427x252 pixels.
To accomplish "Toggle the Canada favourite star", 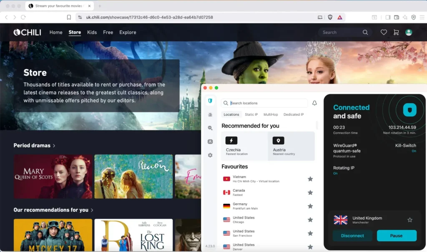I will [x=310, y=192].
